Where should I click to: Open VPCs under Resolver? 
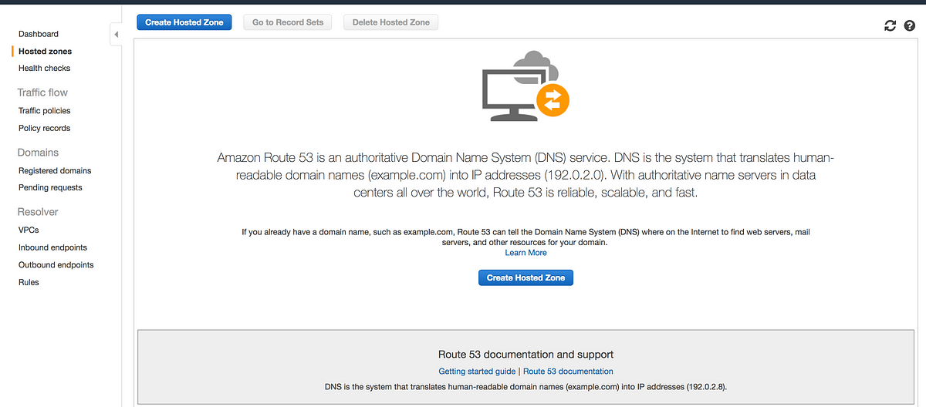coord(29,230)
